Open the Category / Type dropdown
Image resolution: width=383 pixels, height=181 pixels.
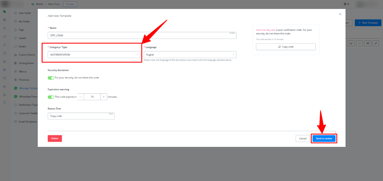pos(94,55)
